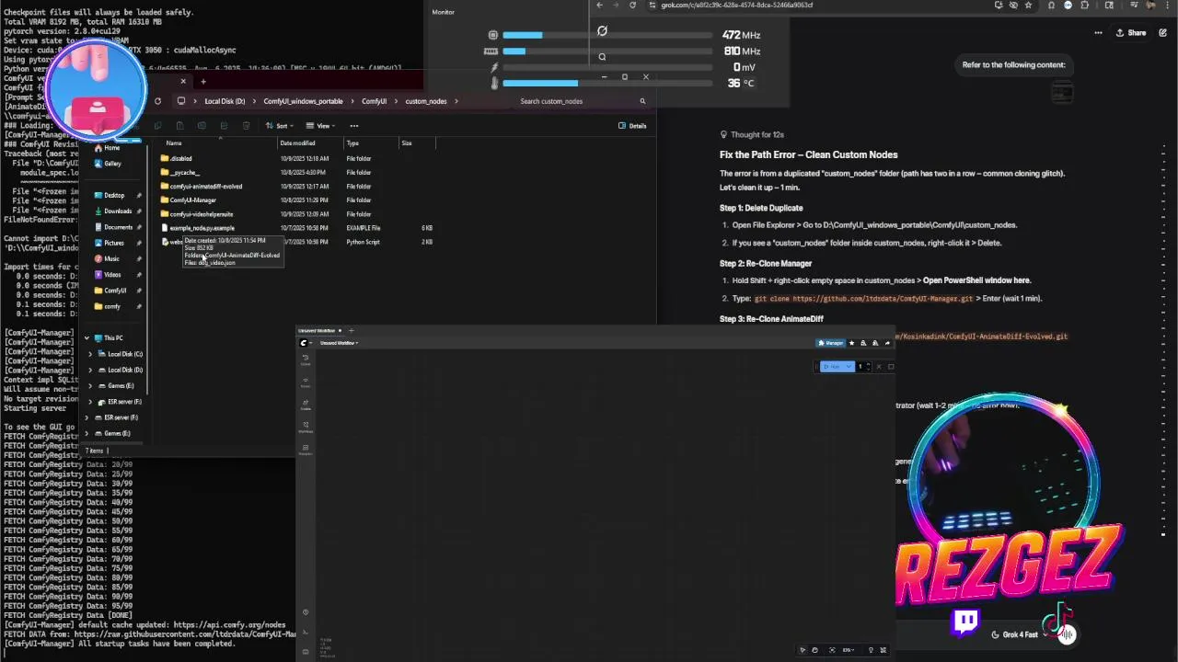Select example_node.py.example file
The height and width of the screenshot is (662, 1178).
pyautogui.click(x=198, y=228)
